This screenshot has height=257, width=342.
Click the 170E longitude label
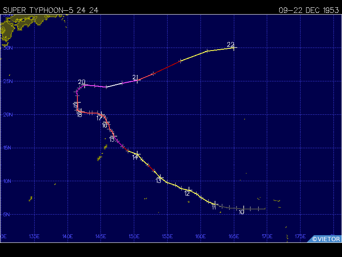267,236
